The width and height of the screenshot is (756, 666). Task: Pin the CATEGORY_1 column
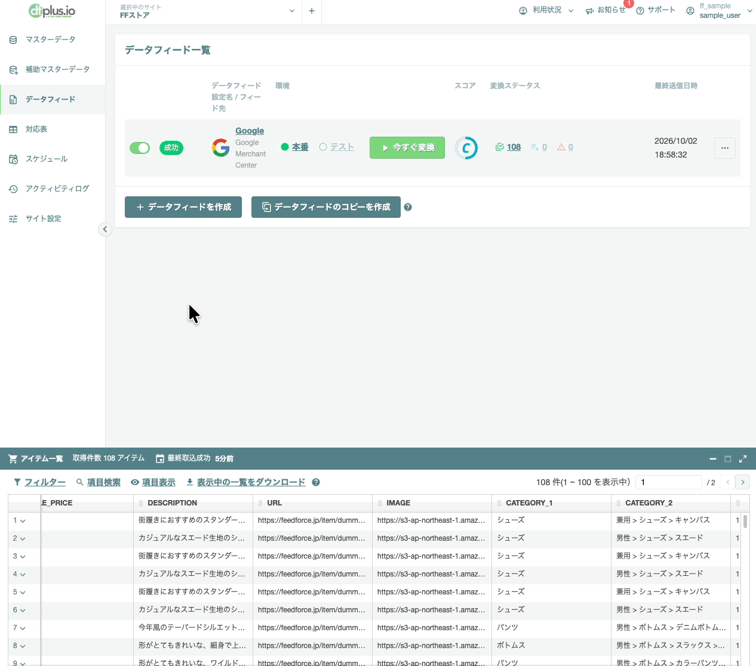tap(500, 503)
